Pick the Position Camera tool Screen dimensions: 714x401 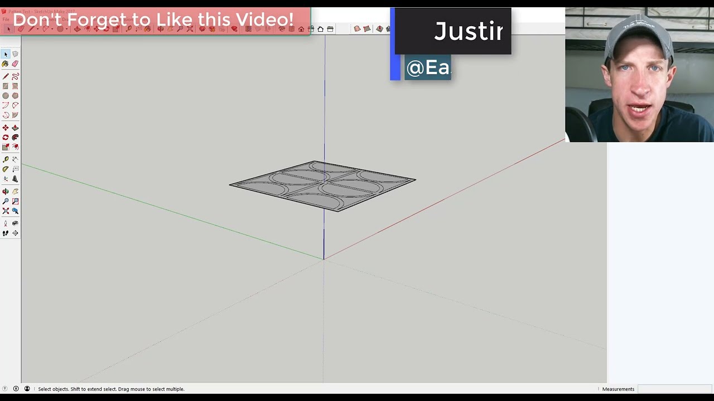tap(6, 223)
